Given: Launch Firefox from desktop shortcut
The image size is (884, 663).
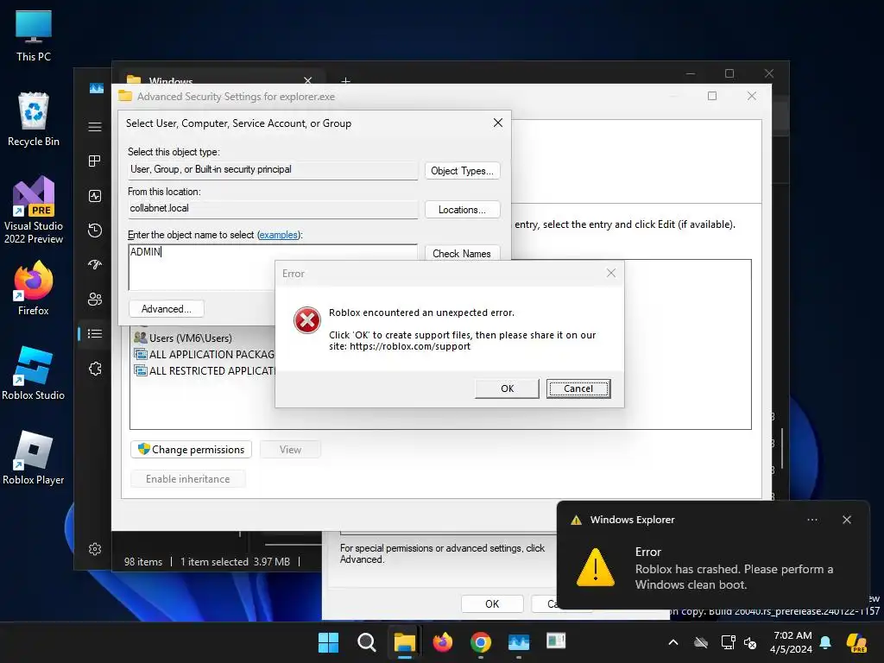Looking at the screenshot, I should [34, 288].
